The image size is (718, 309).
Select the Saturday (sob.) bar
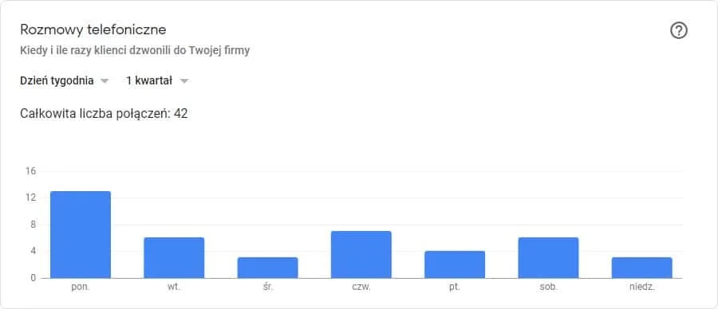tap(548, 258)
